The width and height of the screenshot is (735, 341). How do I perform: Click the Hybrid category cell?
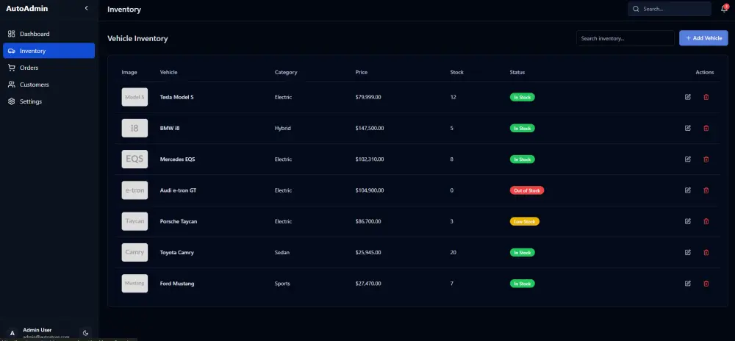point(283,128)
